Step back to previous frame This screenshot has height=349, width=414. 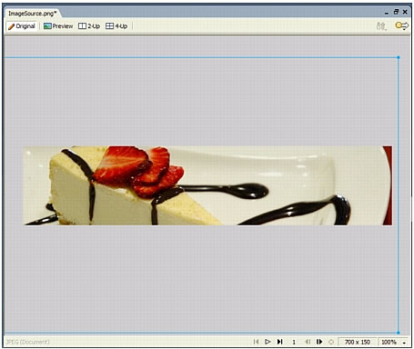click(x=308, y=342)
